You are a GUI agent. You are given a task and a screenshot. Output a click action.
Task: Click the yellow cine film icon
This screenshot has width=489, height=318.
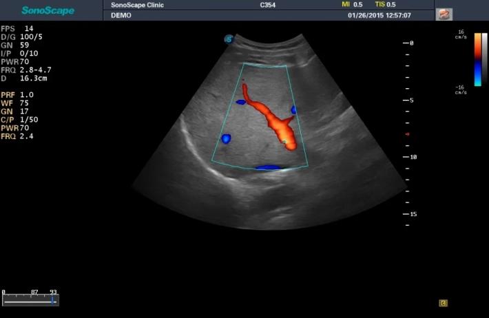pos(444,302)
